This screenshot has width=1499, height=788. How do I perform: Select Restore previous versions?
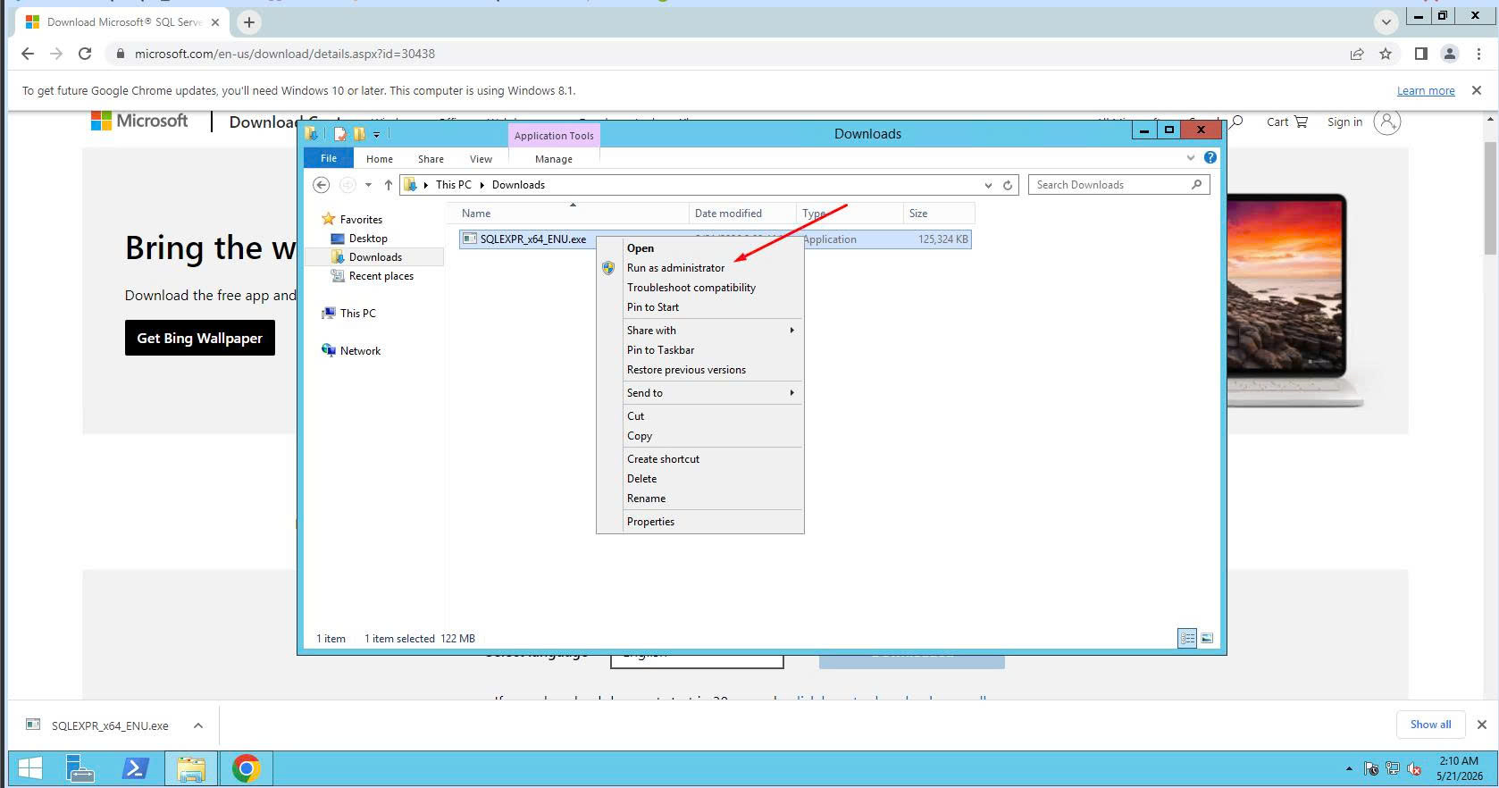pyautogui.click(x=686, y=370)
